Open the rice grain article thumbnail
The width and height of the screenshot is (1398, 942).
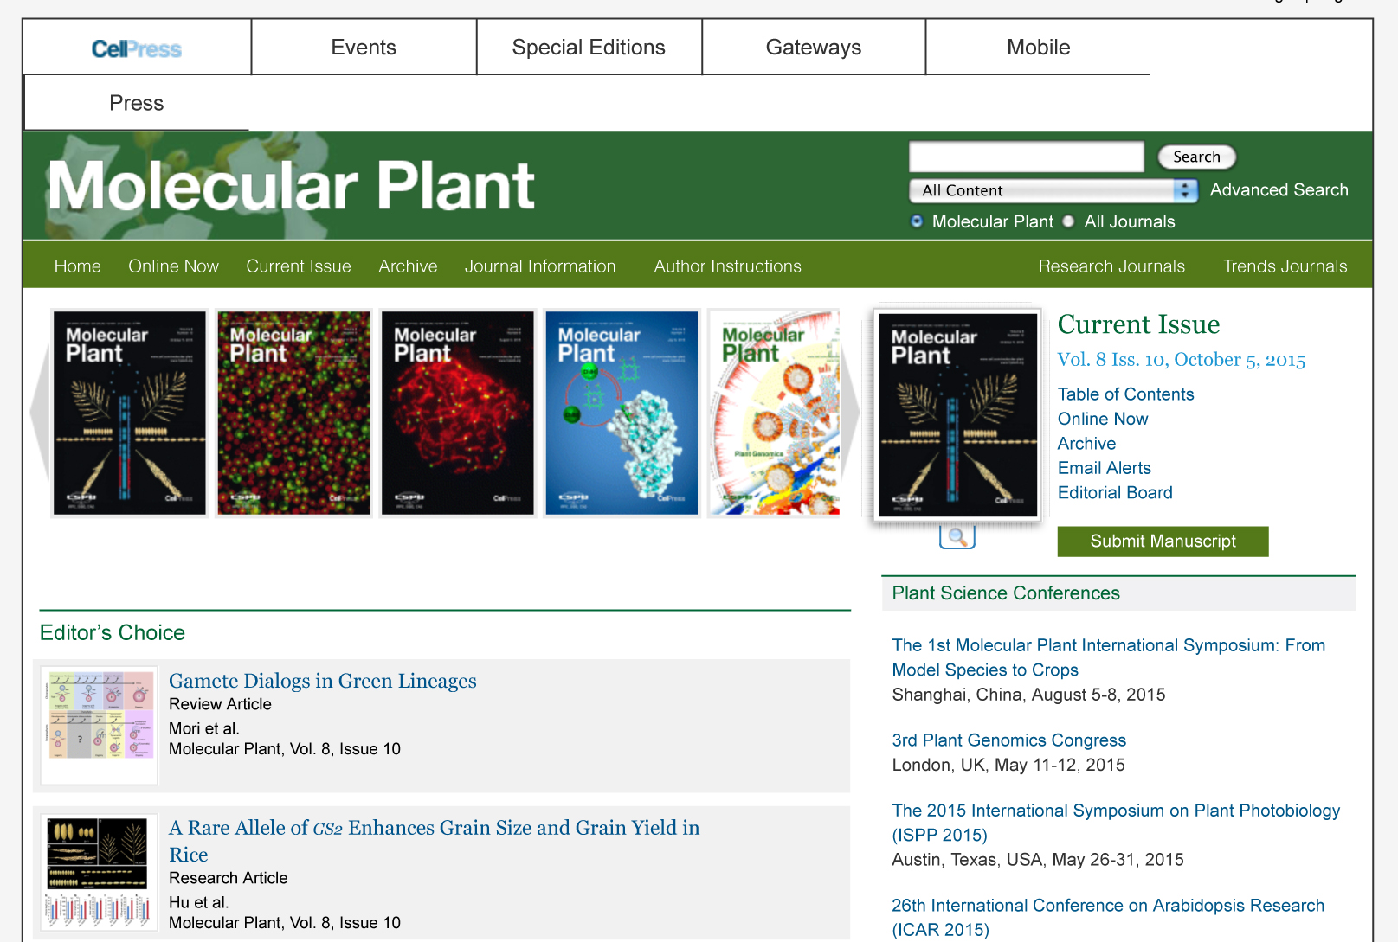click(x=100, y=872)
